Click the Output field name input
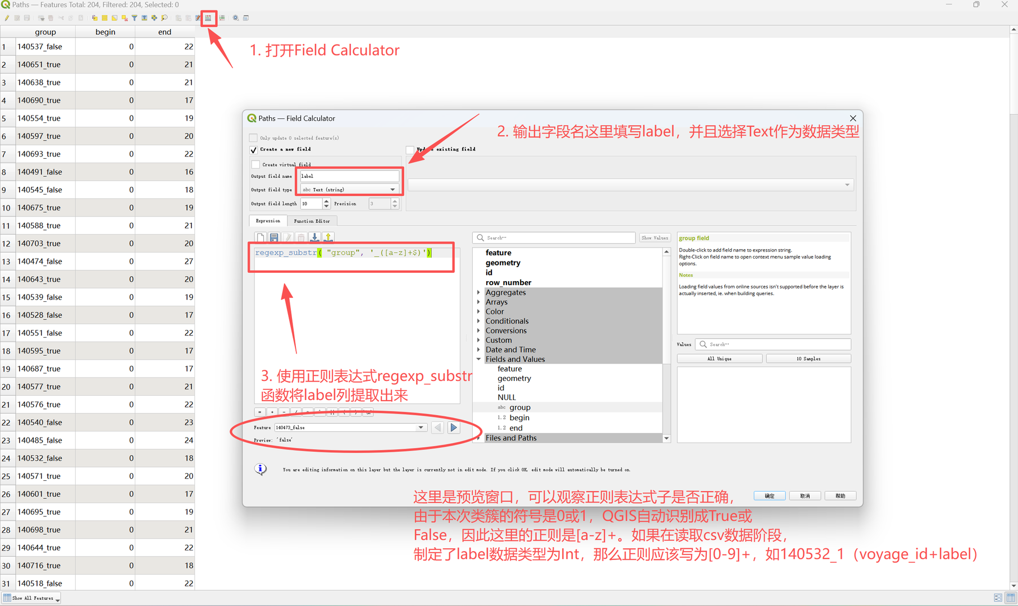Image resolution: width=1018 pixels, height=606 pixels. click(x=349, y=176)
